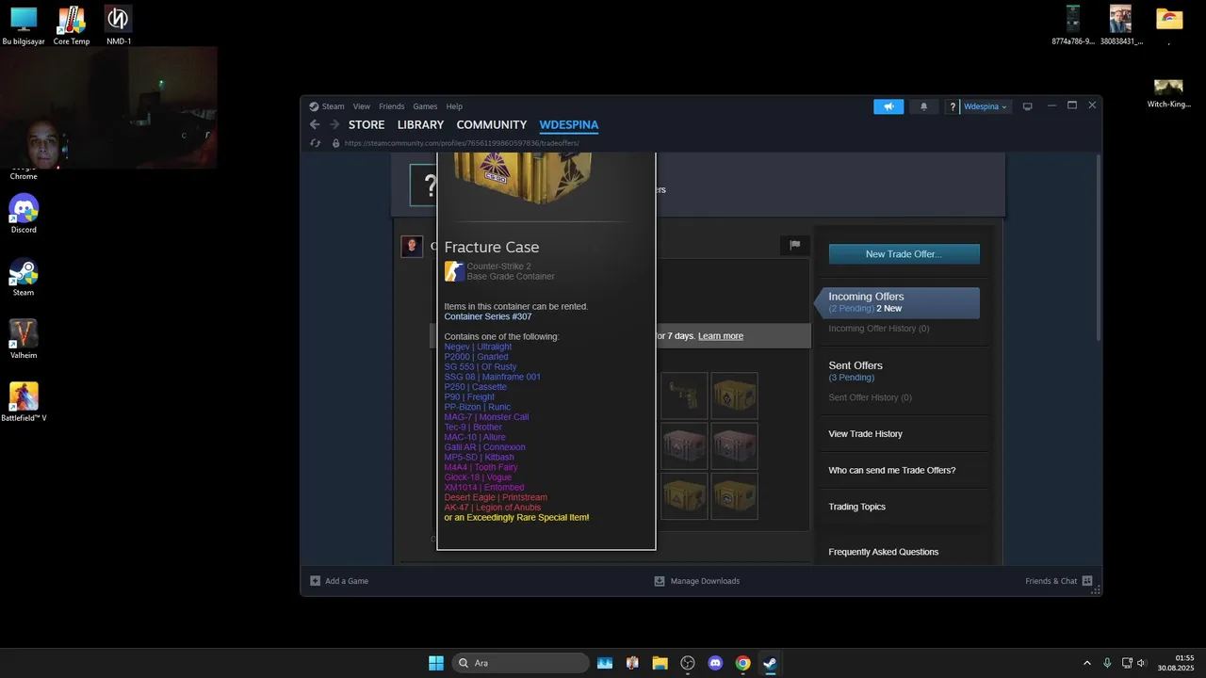The height and width of the screenshot is (678, 1206).
Task: Open the Valheim desktop shortcut
Action: (24, 339)
